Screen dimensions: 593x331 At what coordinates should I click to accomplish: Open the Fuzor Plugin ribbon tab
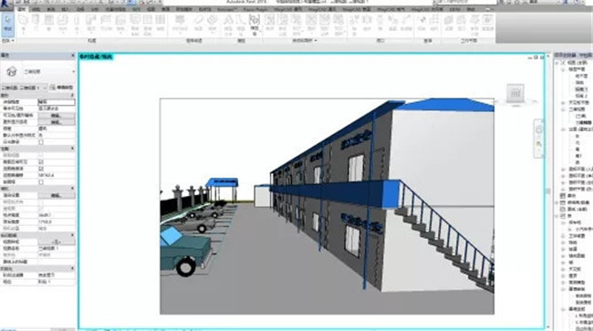(255, 9)
